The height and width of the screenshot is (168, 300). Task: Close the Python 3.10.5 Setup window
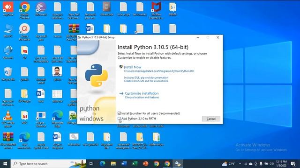pyautogui.click(x=217, y=37)
